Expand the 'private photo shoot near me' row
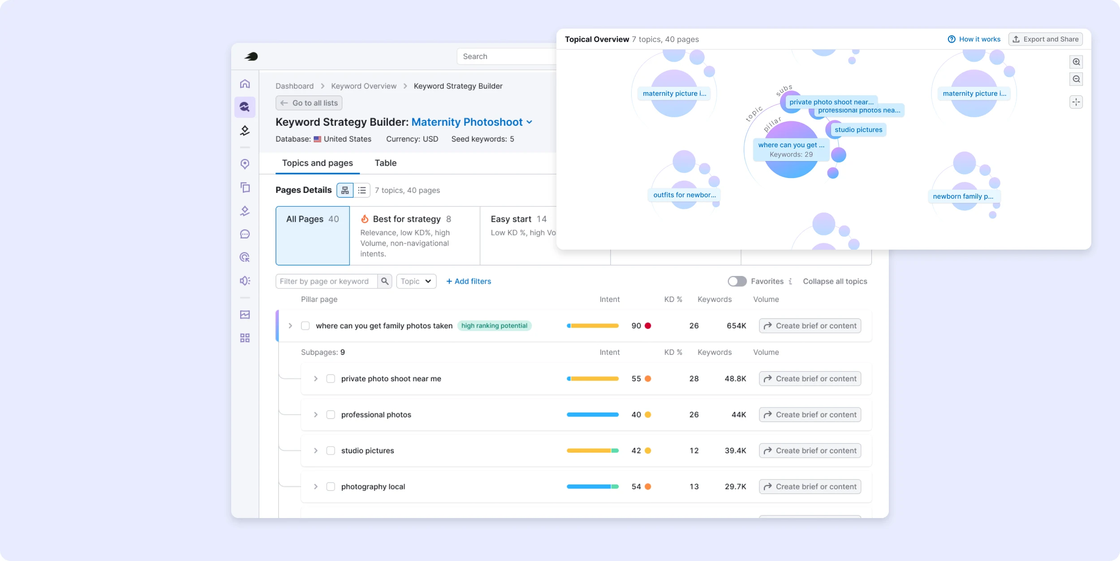 (316, 378)
